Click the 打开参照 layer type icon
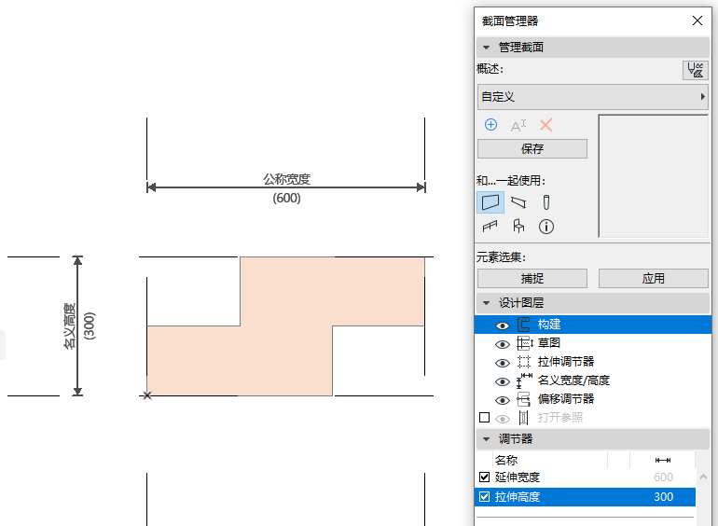 [x=523, y=418]
